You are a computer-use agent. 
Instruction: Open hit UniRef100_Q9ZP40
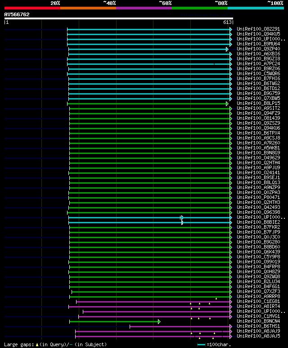[258, 49]
